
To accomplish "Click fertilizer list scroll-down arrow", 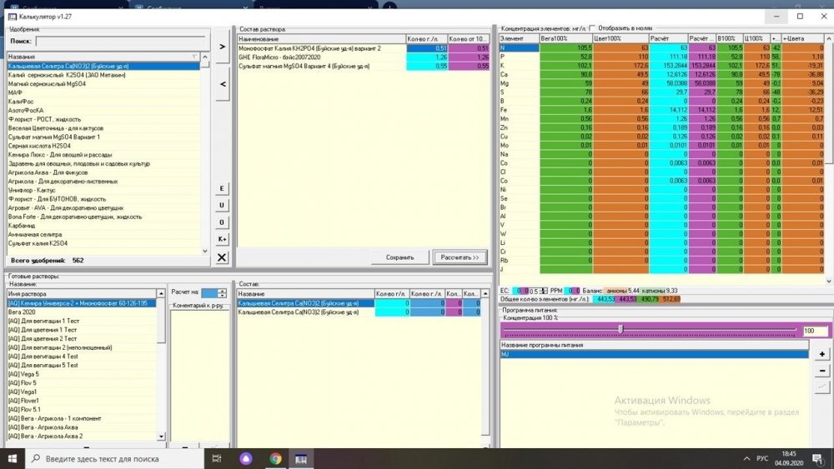I will pos(205,252).
